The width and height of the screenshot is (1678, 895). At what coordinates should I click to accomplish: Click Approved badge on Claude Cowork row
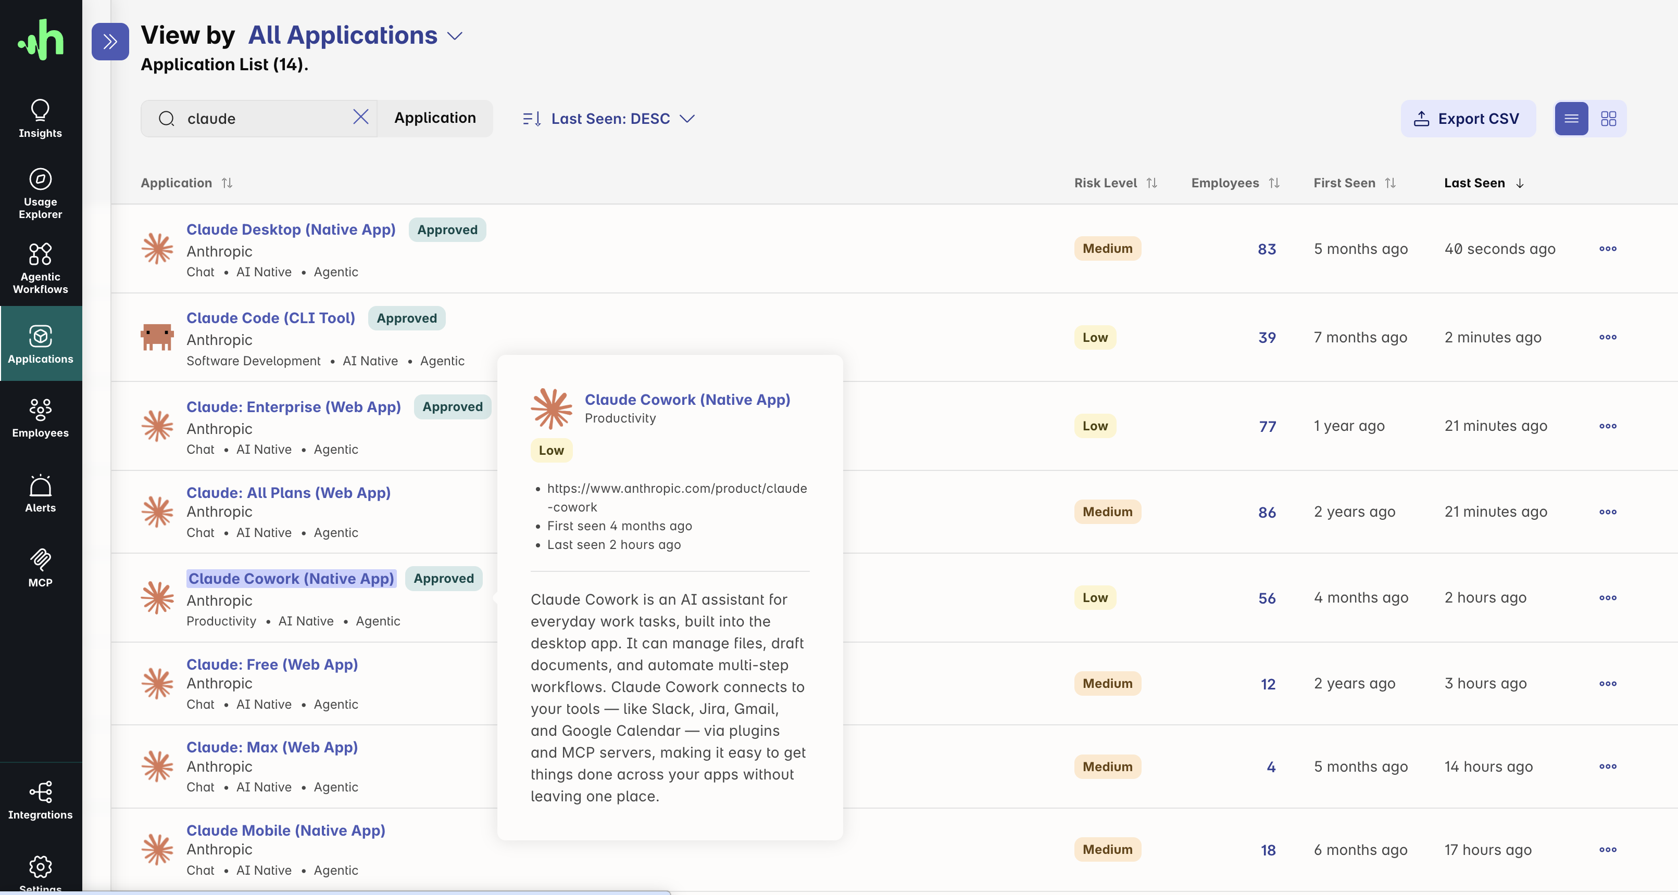coord(444,579)
